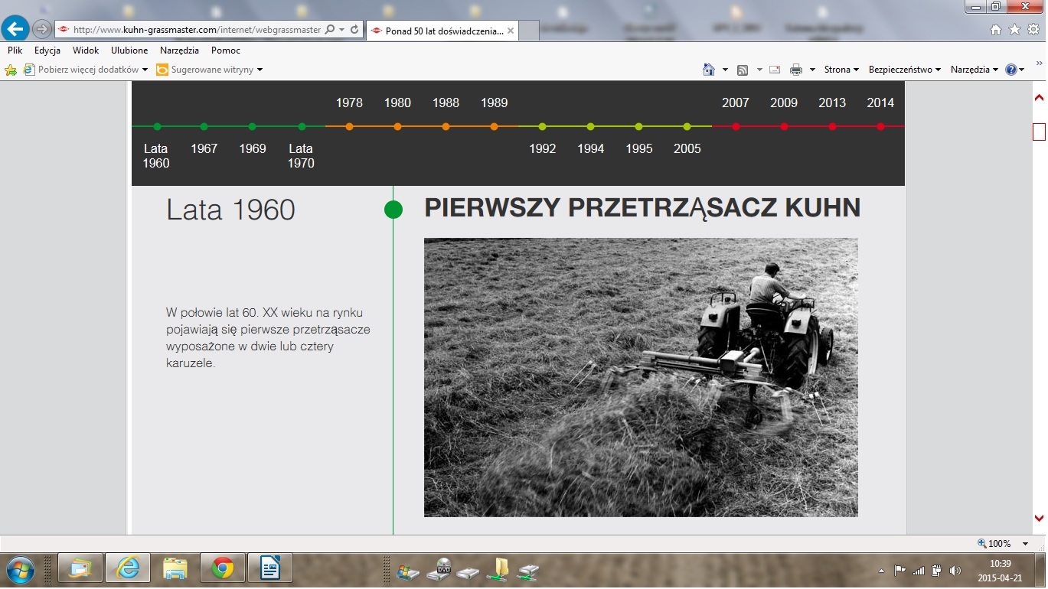Click the first taskbar program icon beside Start
This screenshot has width=1048, height=589.
pos(80,569)
